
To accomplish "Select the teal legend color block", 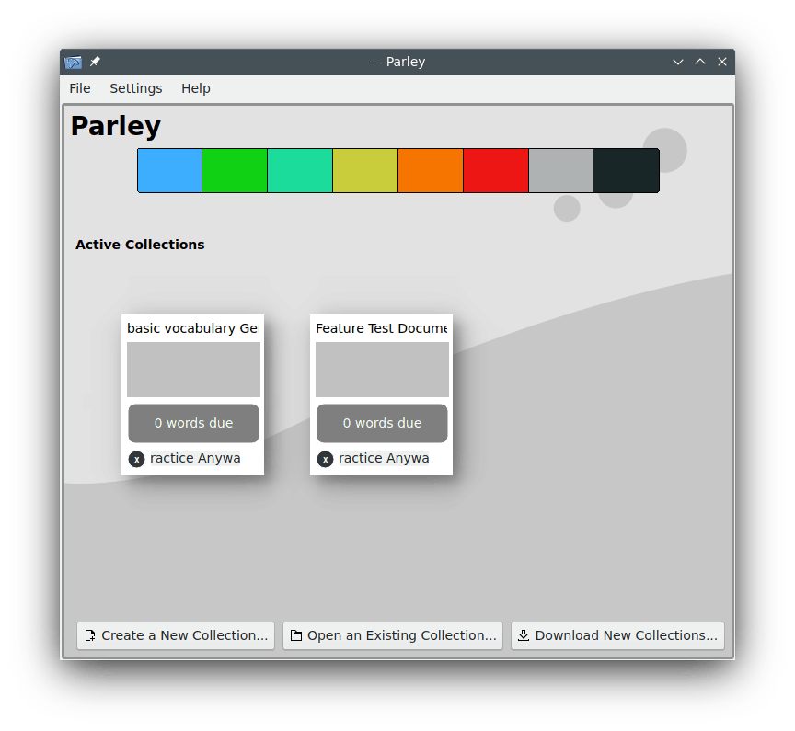I will (300, 171).
